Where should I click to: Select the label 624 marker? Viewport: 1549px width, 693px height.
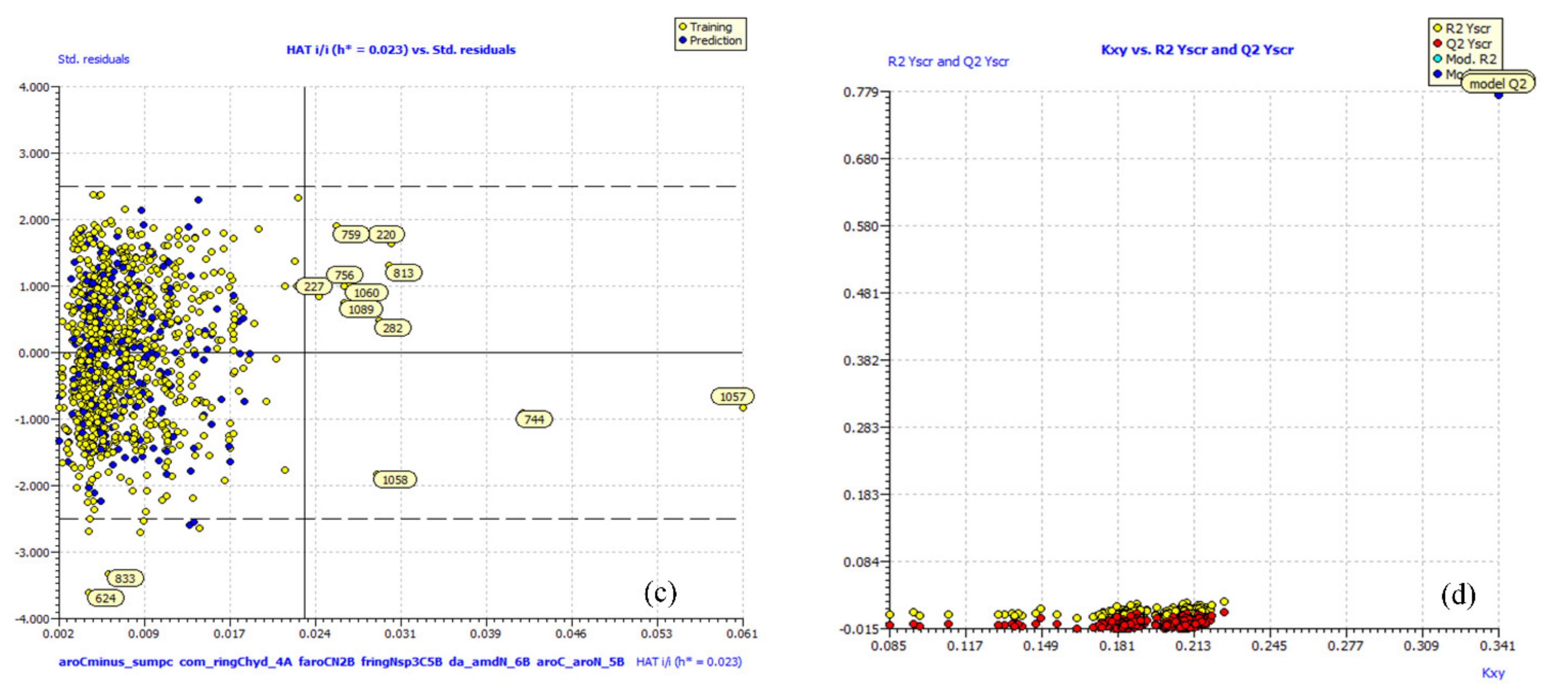coord(105,598)
